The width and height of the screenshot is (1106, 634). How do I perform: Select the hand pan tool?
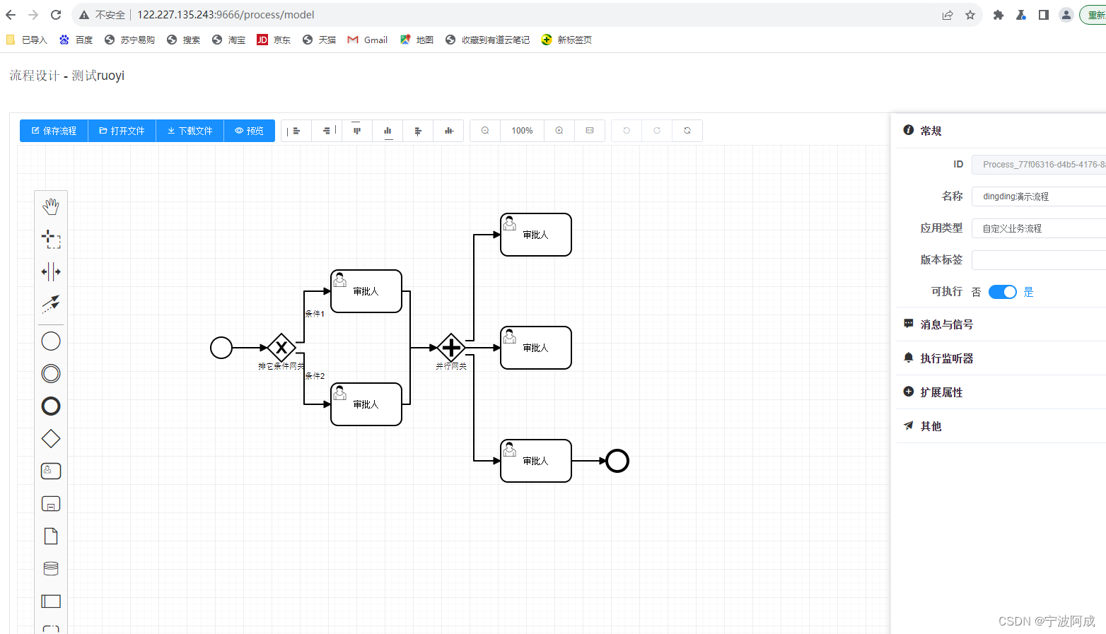(51, 206)
